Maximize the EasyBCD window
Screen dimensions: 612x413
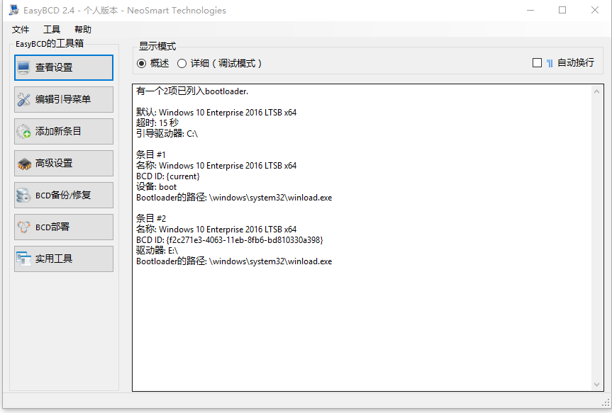coord(562,10)
